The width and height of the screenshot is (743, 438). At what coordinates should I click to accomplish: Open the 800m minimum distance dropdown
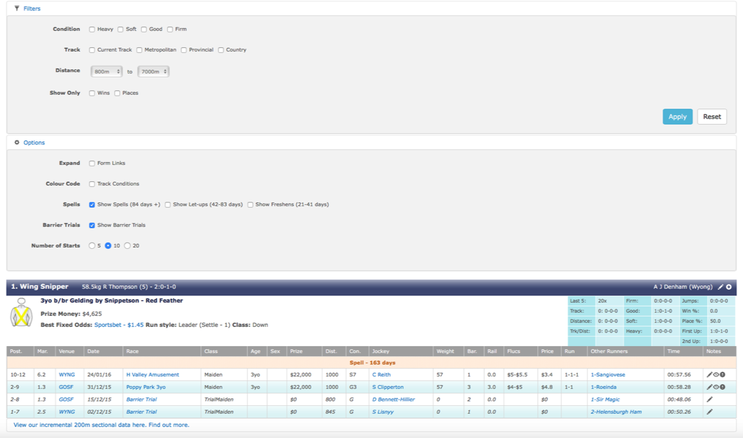pyautogui.click(x=106, y=72)
